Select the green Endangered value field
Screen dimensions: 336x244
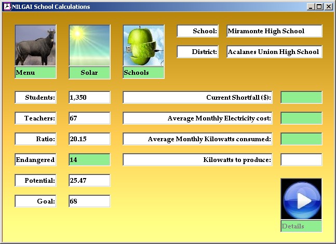coord(89,160)
